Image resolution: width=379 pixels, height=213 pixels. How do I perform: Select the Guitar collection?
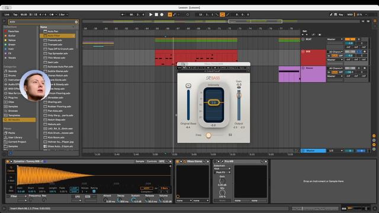tap(12, 35)
